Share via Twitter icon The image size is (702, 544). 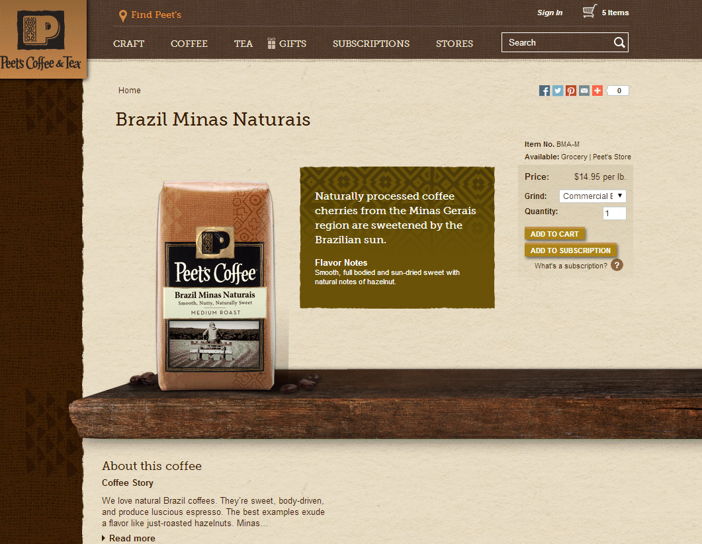click(x=557, y=91)
